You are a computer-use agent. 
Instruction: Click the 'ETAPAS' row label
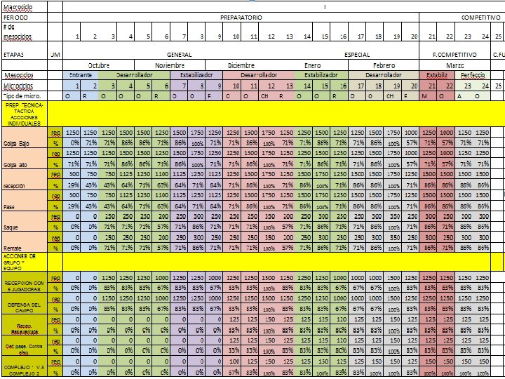pyautogui.click(x=24, y=51)
